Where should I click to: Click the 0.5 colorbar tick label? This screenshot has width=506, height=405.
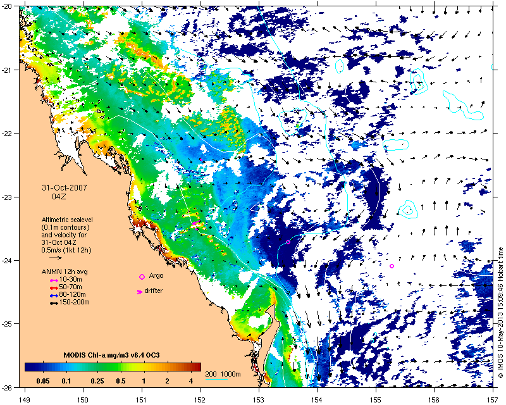click(121, 381)
